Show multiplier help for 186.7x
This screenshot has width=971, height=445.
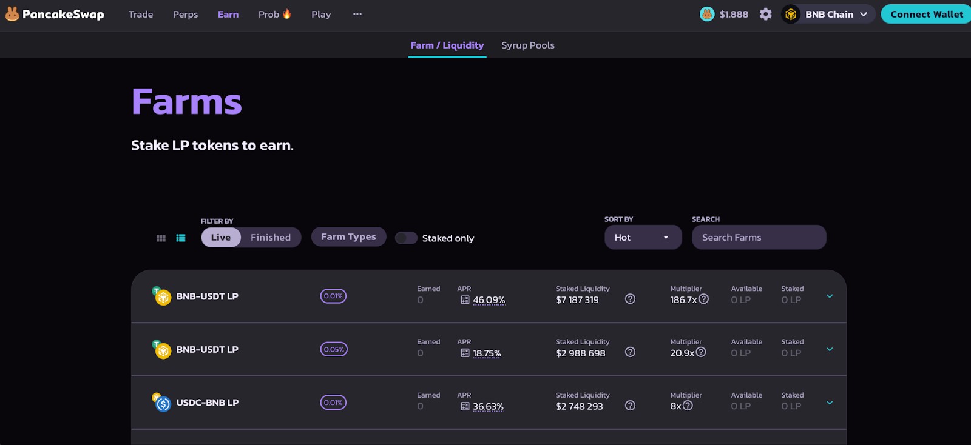click(x=703, y=299)
